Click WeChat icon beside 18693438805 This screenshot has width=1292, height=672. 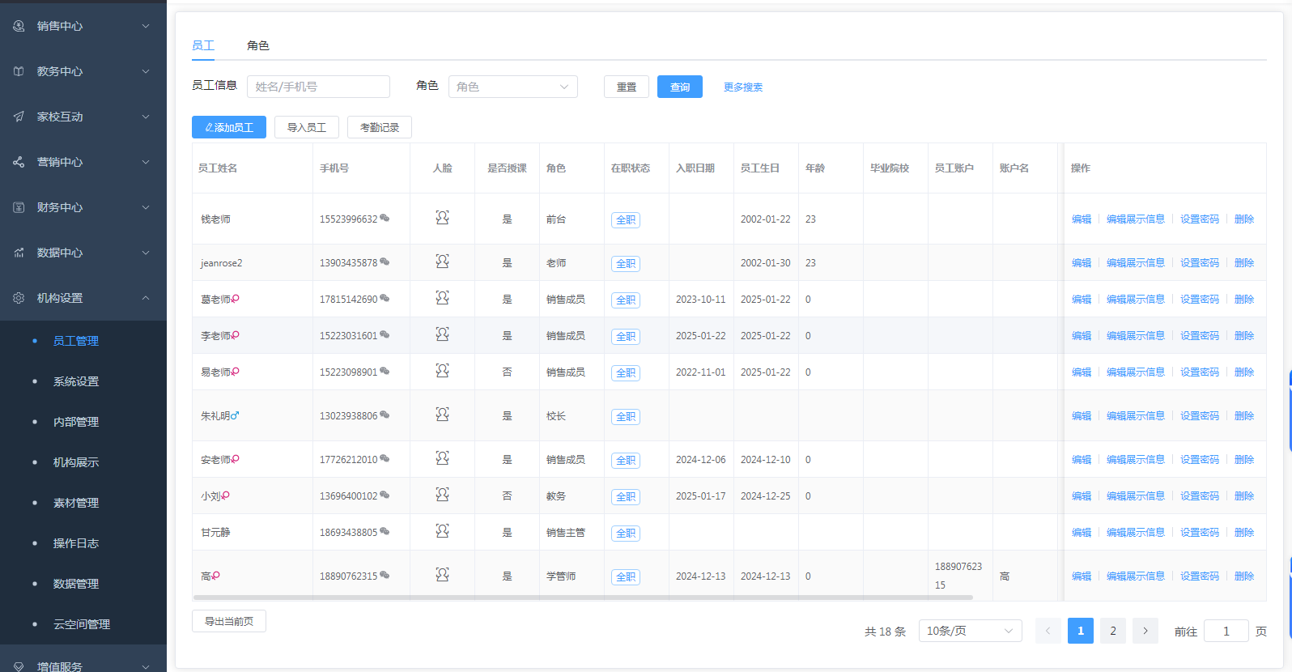[385, 532]
